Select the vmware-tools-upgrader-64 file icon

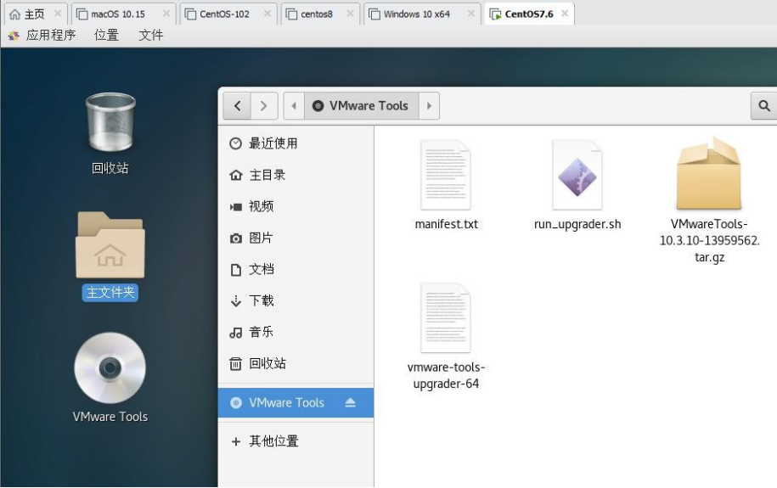point(446,317)
